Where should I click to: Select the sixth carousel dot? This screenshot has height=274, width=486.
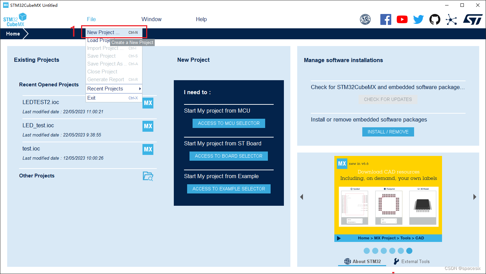[x=409, y=251]
